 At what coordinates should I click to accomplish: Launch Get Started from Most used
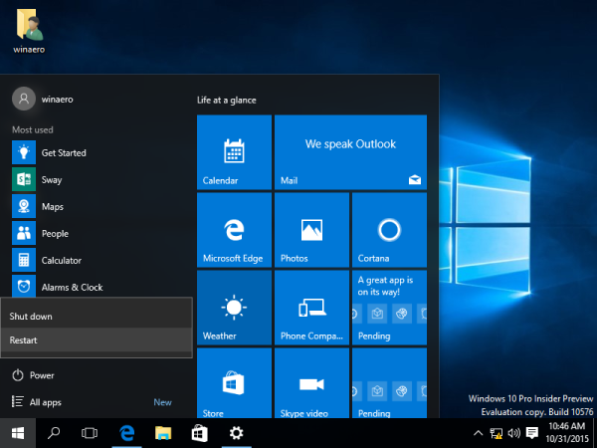pos(97,152)
